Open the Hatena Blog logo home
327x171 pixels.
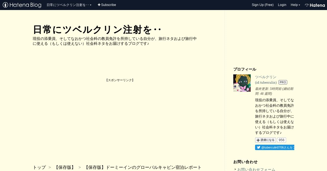click(22, 5)
